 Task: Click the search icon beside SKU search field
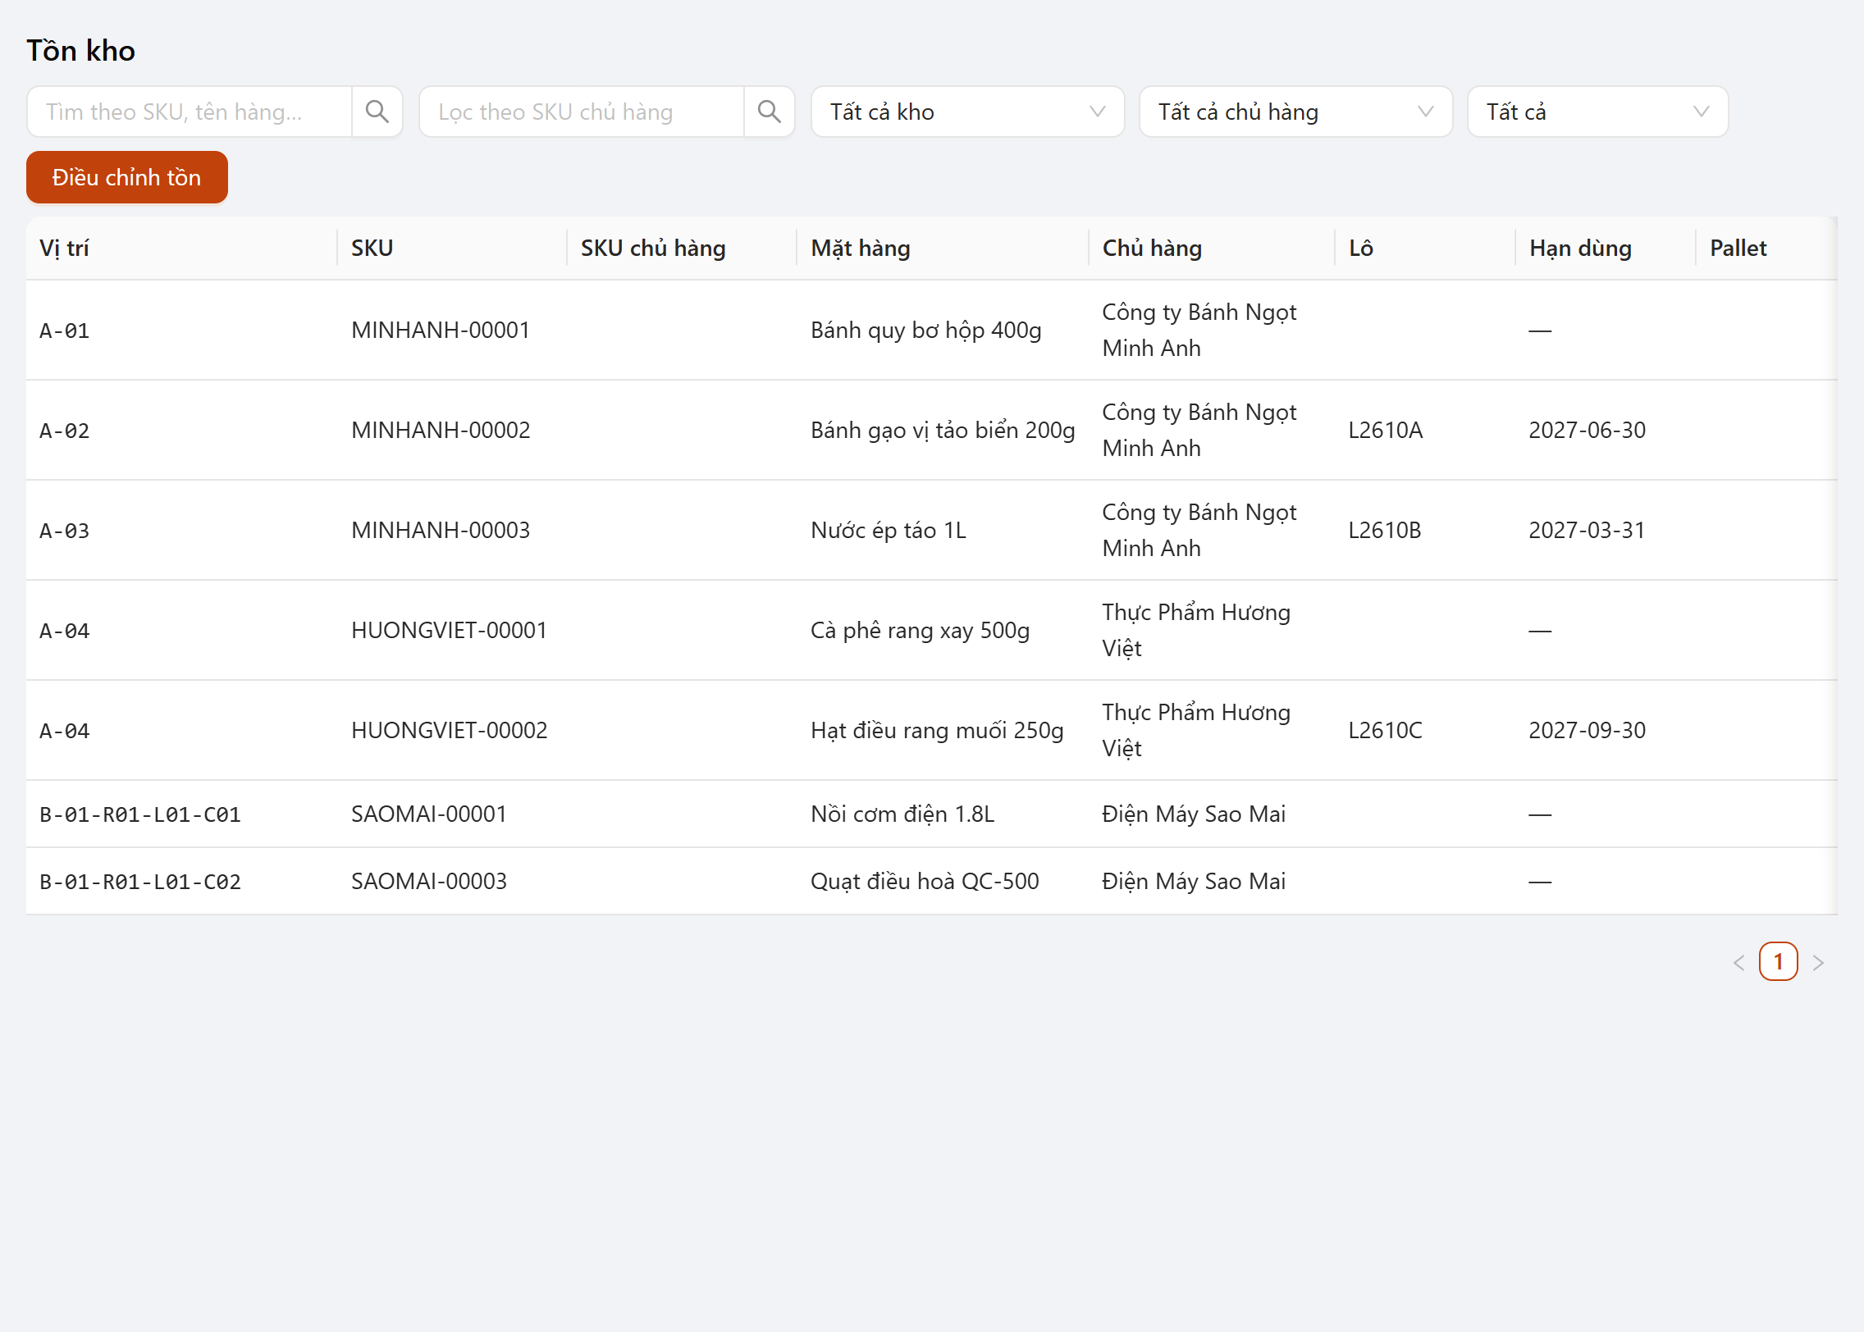tap(377, 112)
